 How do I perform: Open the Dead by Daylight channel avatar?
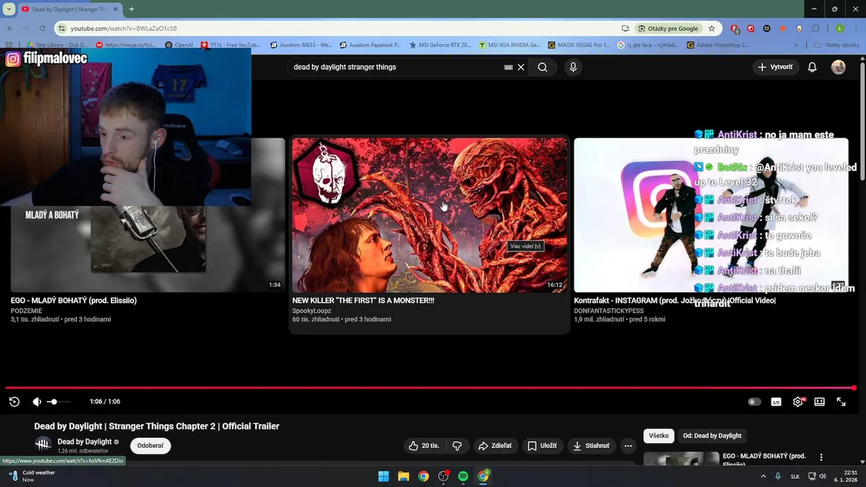[x=43, y=445]
